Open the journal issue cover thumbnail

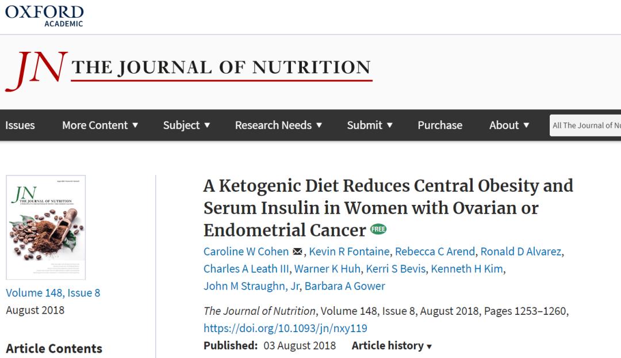pyautogui.click(x=45, y=227)
